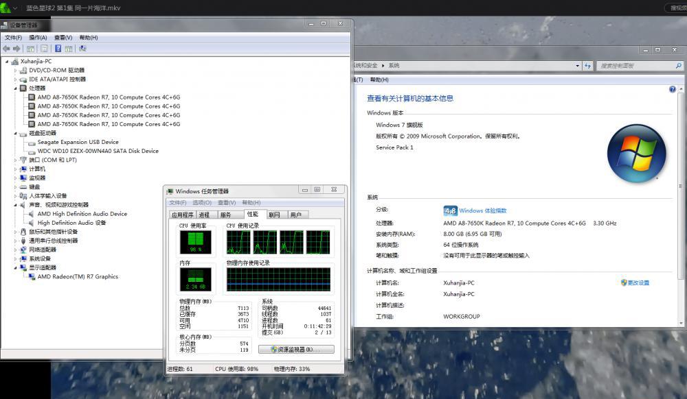Click the CPU 使用率: 98% status bar entry
The height and width of the screenshot is (399, 687).
point(236,369)
